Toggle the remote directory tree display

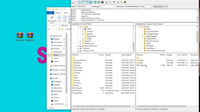pos(87,2)
